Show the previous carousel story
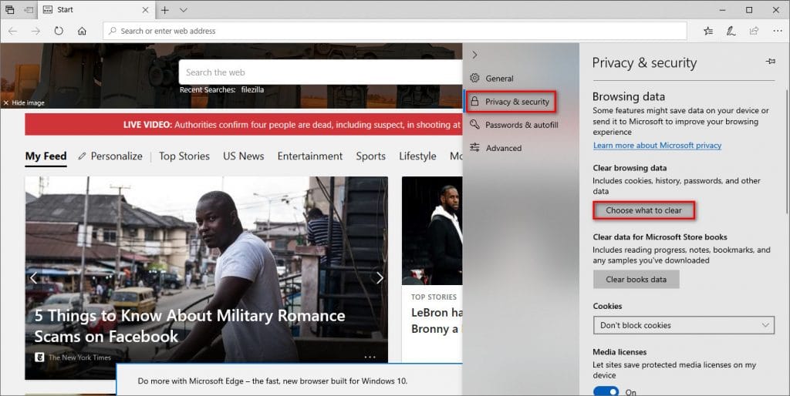790x396 pixels. pos(33,278)
